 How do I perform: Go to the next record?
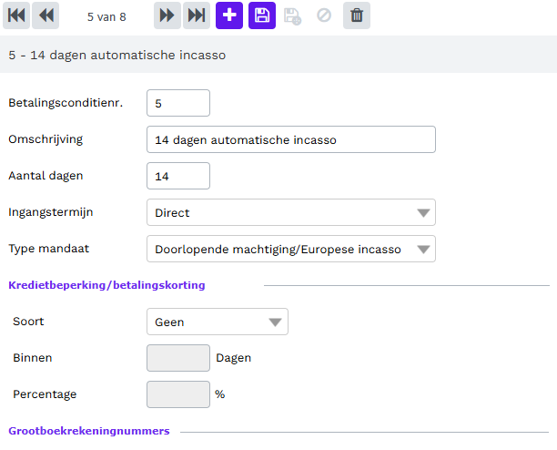[x=166, y=15]
